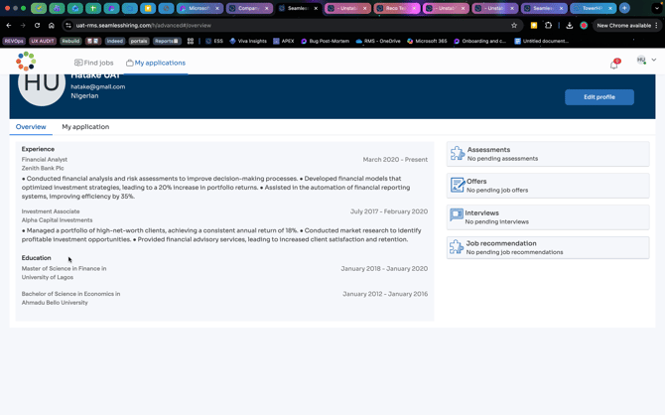Open My applications in navigation

click(x=156, y=63)
